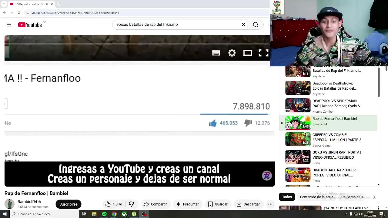Open File Explorer from the taskbar
This screenshot has width=388, height=218.
94,214
